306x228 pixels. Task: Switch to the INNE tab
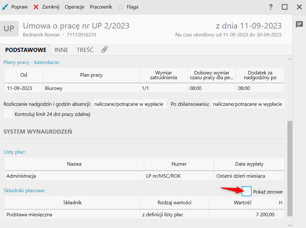click(x=61, y=50)
